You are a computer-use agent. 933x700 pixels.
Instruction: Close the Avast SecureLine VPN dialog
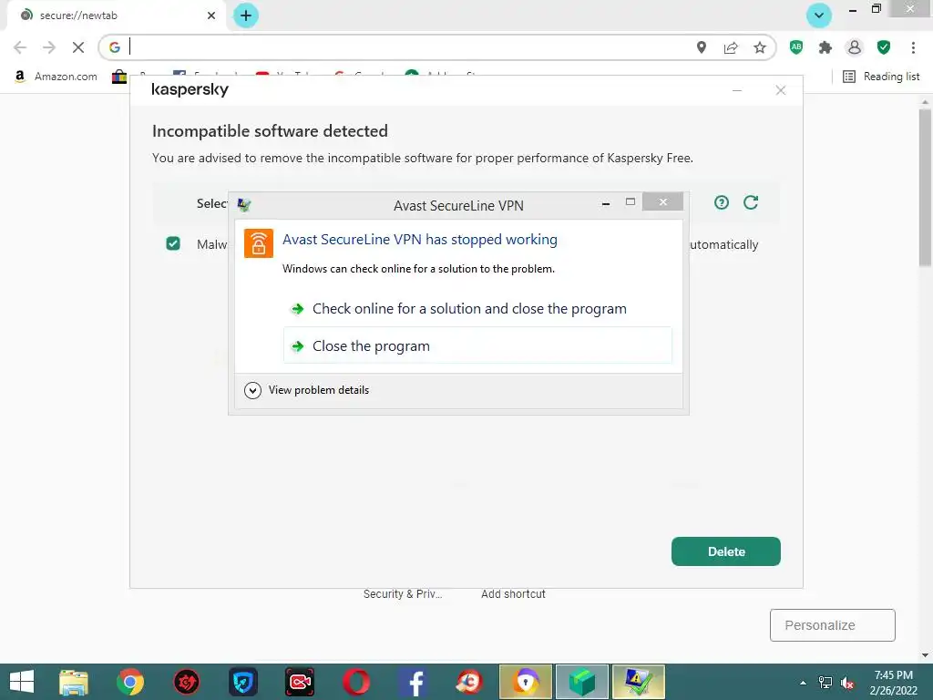[x=662, y=201]
